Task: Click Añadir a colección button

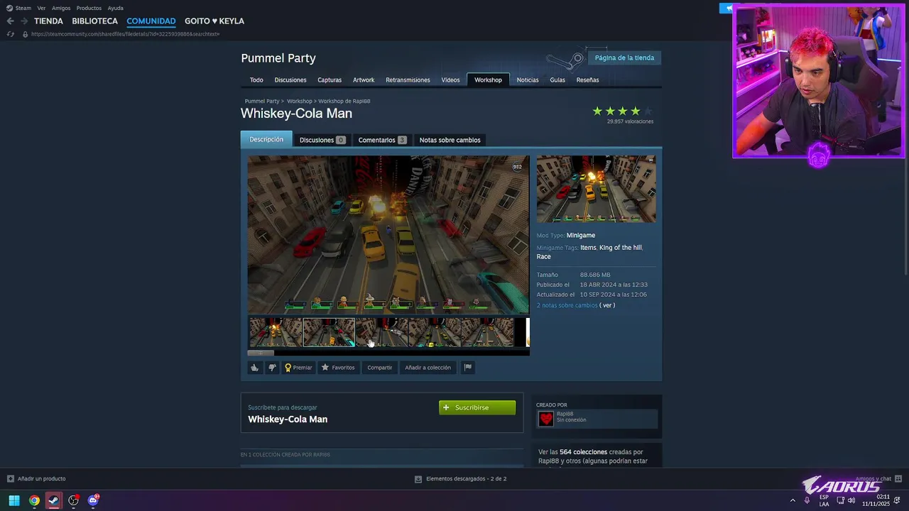Action: (428, 368)
